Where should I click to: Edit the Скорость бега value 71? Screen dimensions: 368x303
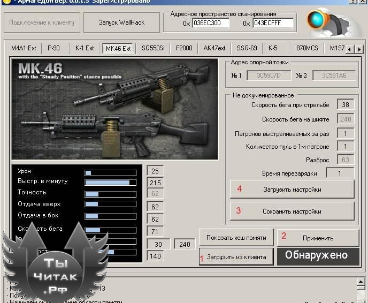[x=155, y=232]
